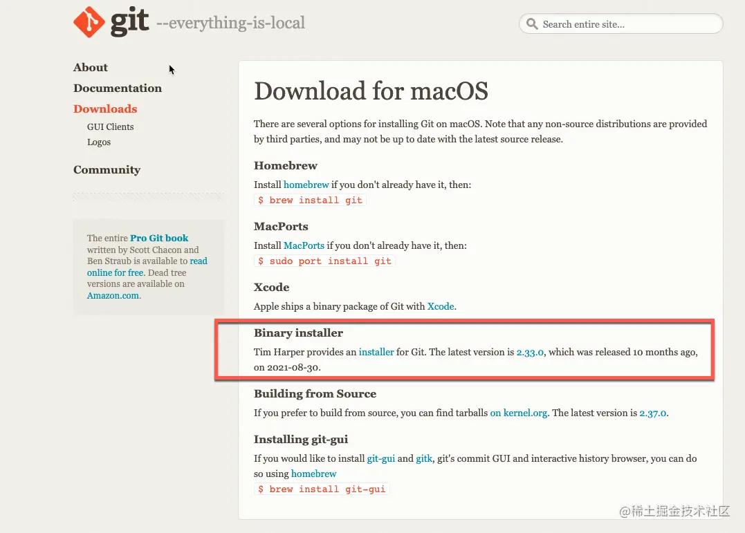Click the "brew install git-gui" command
This screenshot has height=533, width=745.
point(322,489)
